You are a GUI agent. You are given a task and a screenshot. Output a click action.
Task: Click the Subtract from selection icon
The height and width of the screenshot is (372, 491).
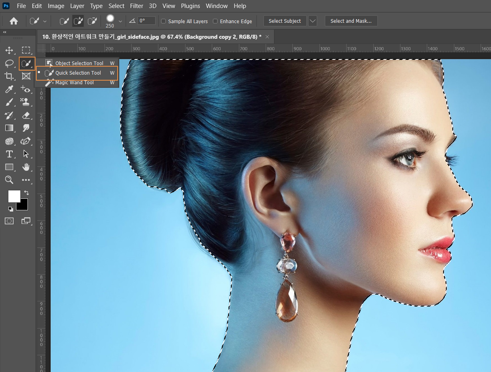pyautogui.click(x=92, y=21)
